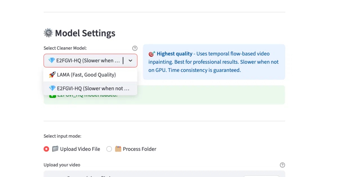Click the Model Settings heading
The image size is (338, 177).
(85, 33)
